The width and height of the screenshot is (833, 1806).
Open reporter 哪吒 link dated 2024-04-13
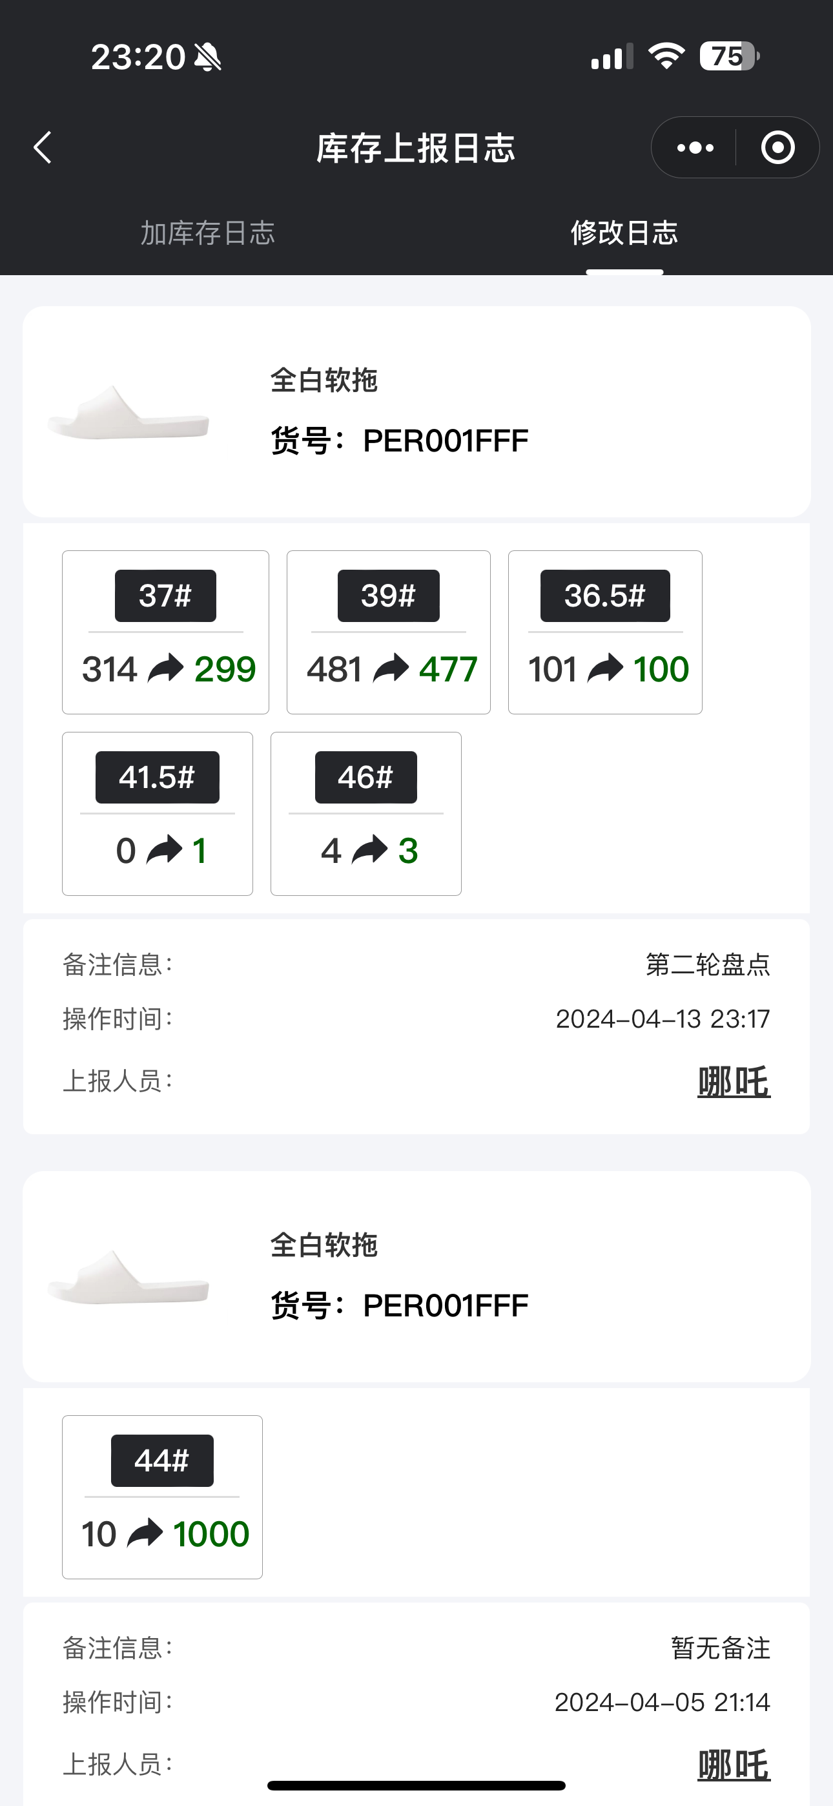pyautogui.click(x=734, y=1082)
